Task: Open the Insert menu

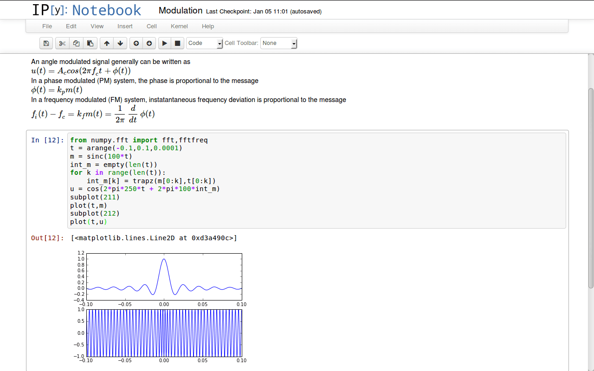Action: [125, 26]
